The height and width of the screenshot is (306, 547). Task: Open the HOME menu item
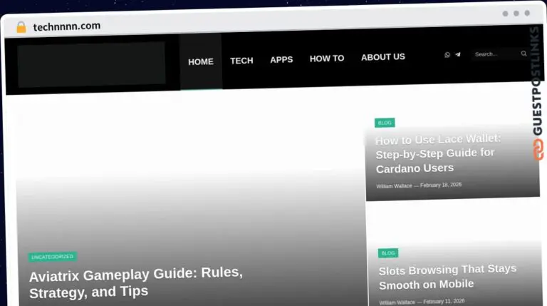pos(200,62)
